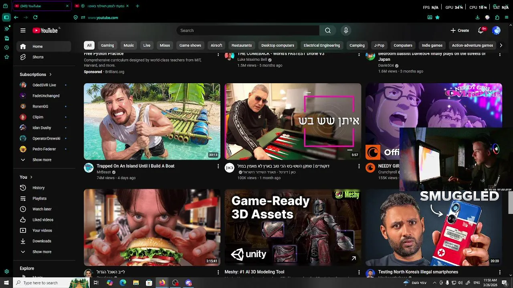Viewport: 513px width, 288px height.
Task: Open the browser downloads icon
Action: 477,18
